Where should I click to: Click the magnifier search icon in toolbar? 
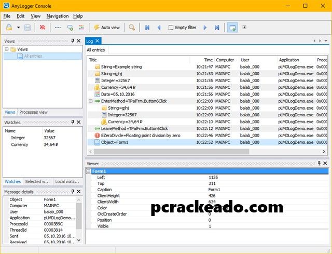pyautogui.click(x=132, y=27)
